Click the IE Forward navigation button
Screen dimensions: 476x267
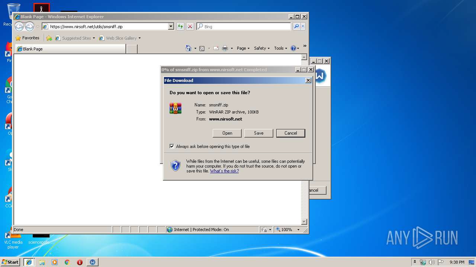pyautogui.click(x=29, y=26)
